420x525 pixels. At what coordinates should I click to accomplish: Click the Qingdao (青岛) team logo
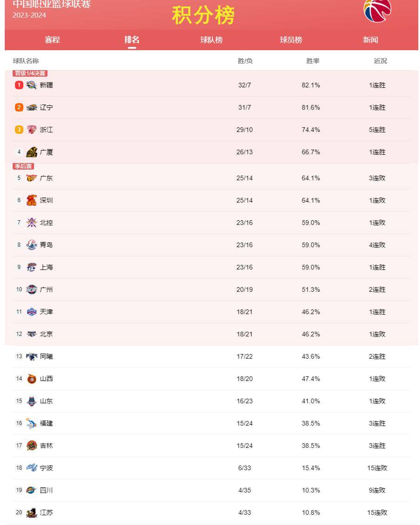(x=32, y=245)
